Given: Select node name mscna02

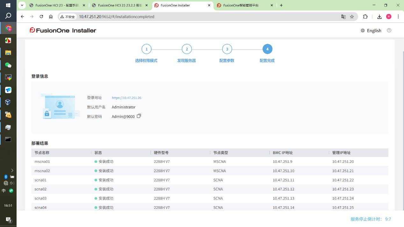Looking at the screenshot, I should (42, 171).
